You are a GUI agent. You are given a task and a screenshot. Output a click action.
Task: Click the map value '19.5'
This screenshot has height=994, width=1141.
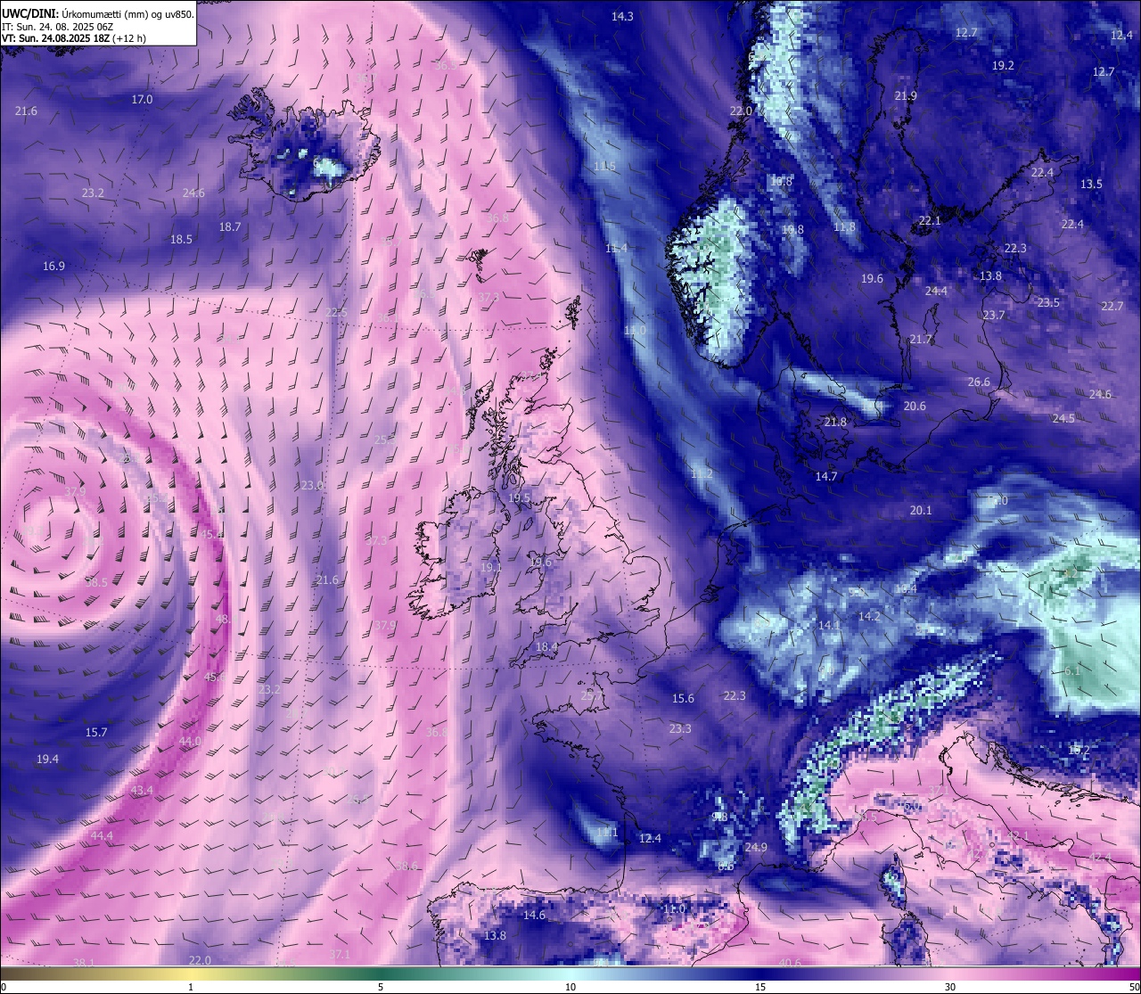click(519, 498)
